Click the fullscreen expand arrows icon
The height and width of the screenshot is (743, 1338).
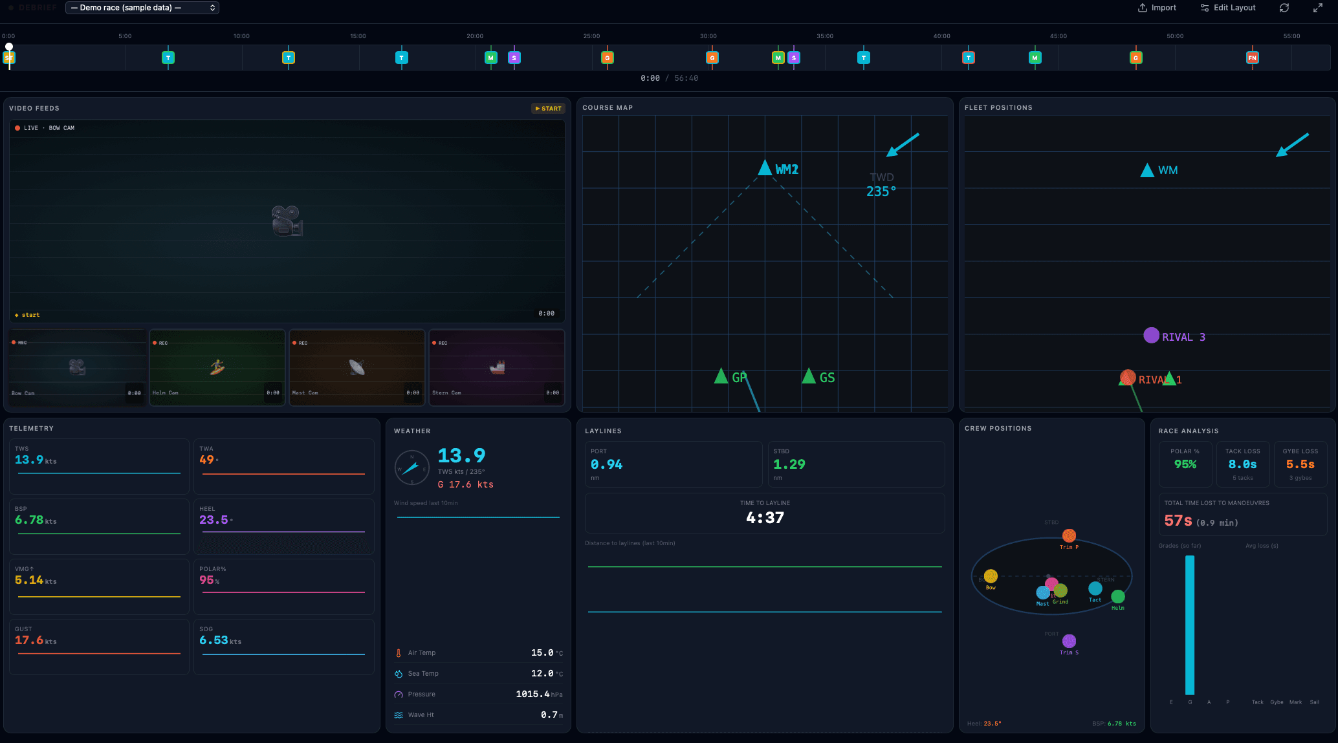[1319, 7]
